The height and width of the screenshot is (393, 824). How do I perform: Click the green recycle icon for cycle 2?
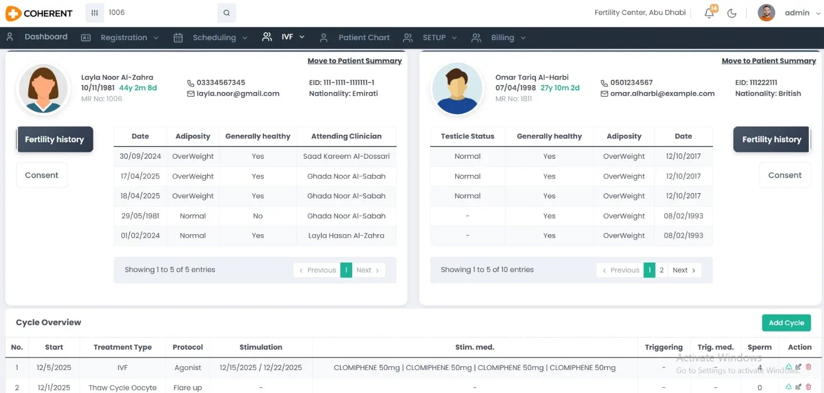tap(789, 387)
